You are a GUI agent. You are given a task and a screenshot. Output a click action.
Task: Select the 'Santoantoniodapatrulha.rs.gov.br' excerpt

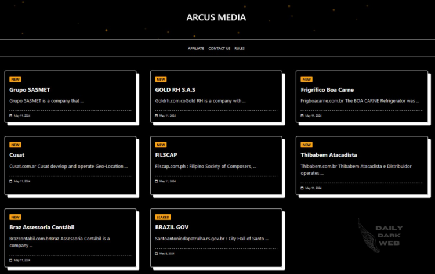pos(212,239)
